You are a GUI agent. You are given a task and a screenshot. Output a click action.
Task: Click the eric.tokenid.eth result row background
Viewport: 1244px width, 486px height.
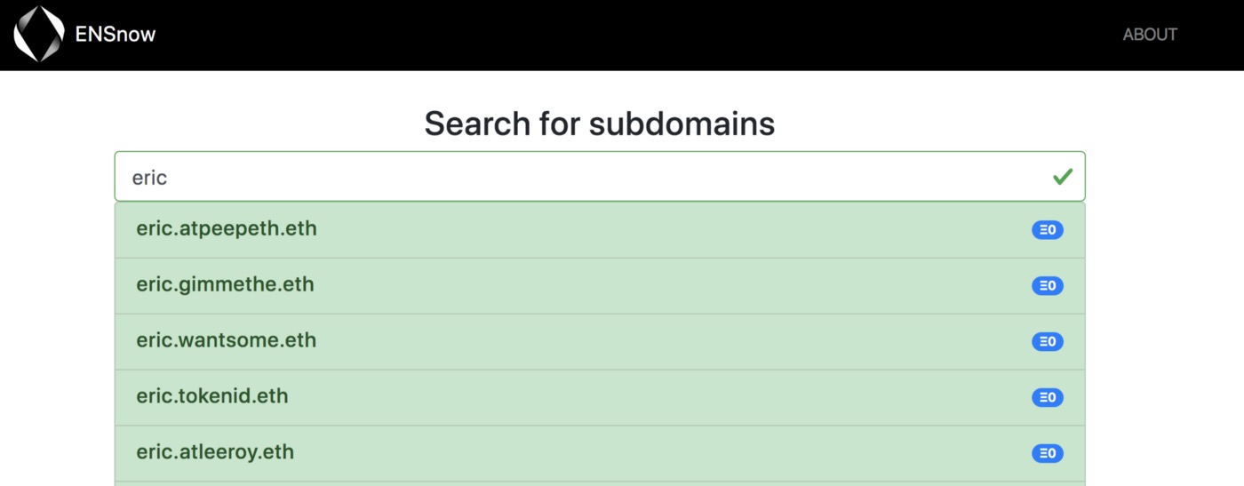pos(600,398)
